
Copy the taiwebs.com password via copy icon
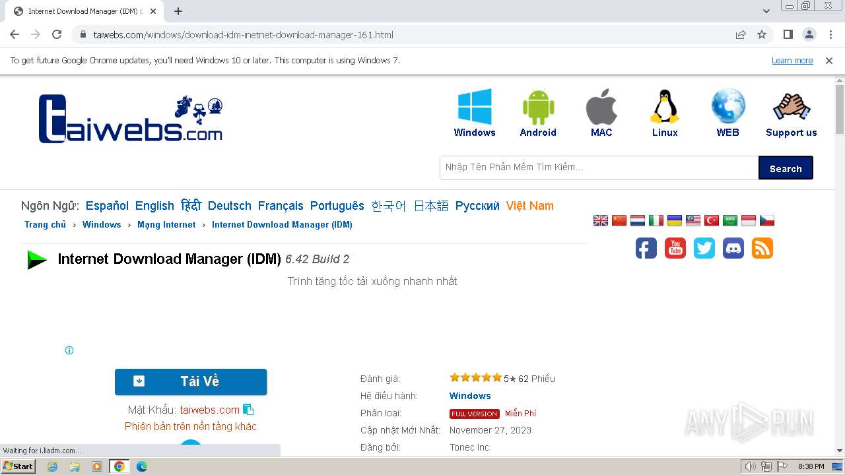[x=249, y=410]
